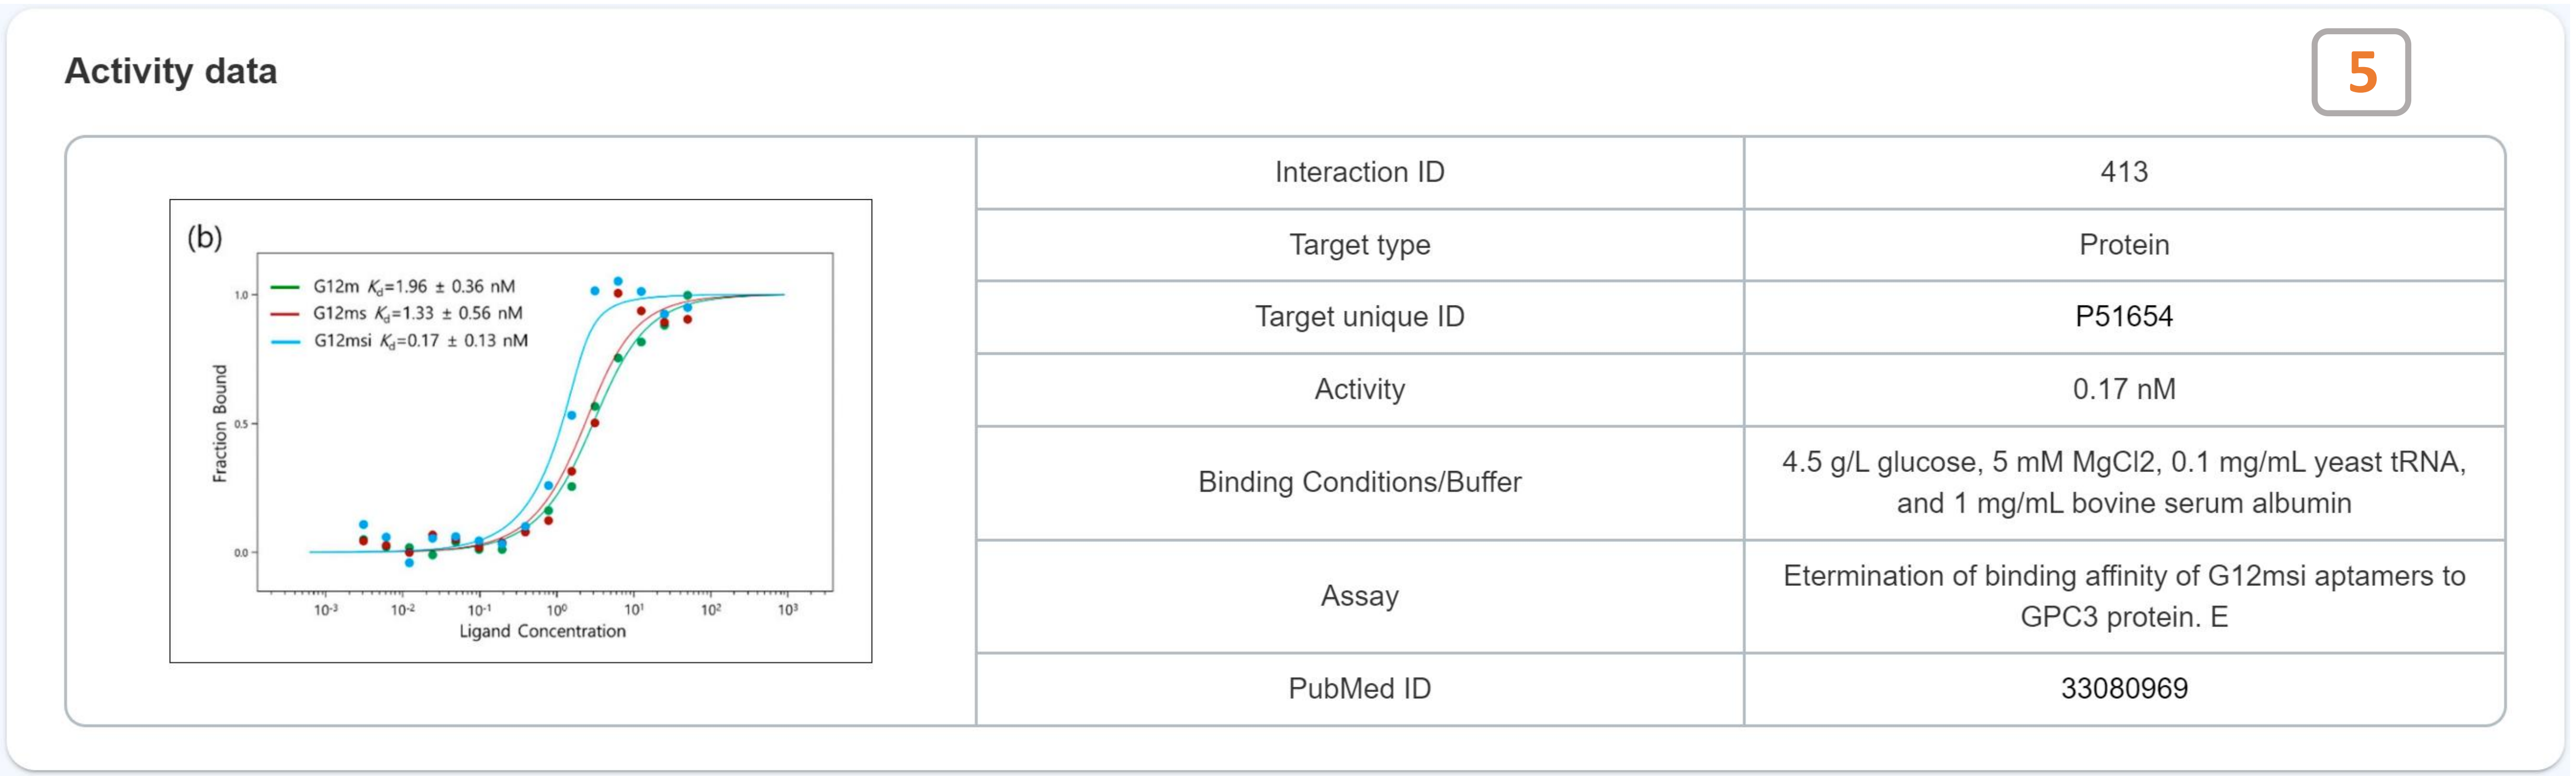The height and width of the screenshot is (776, 2576).
Task: Open the P51654 target unique ID link
Action: click(x=2123, y=317)
